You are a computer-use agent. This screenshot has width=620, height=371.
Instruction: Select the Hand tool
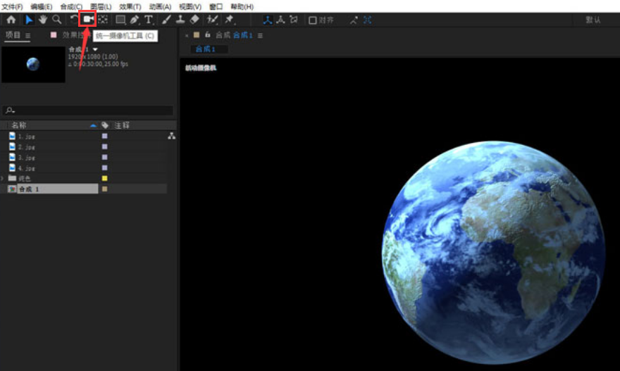[x=42, y=20]
